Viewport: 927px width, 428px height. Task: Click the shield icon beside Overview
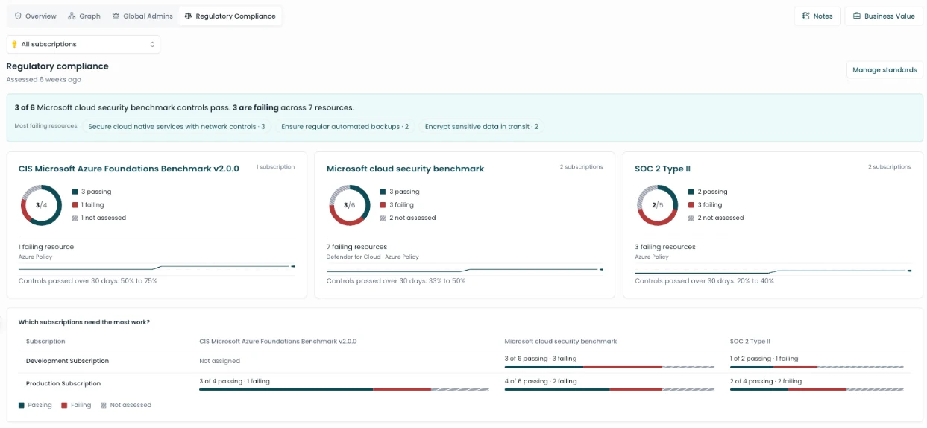point(18,16)
